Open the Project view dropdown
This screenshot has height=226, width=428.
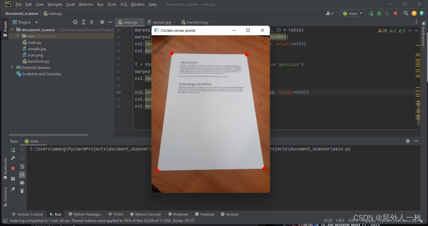click(x=25, y=22)
